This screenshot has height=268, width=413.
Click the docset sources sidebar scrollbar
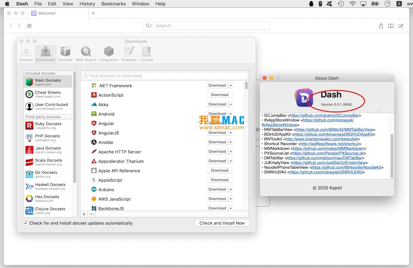(75, 127)
